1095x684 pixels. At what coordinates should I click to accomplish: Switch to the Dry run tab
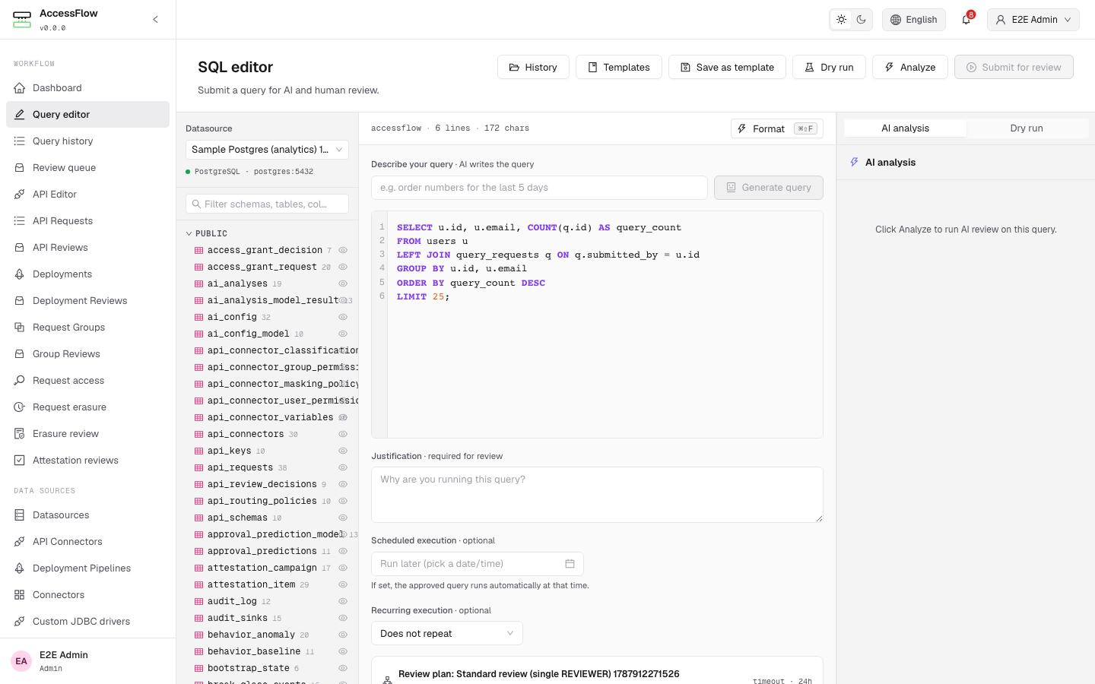1027,128
